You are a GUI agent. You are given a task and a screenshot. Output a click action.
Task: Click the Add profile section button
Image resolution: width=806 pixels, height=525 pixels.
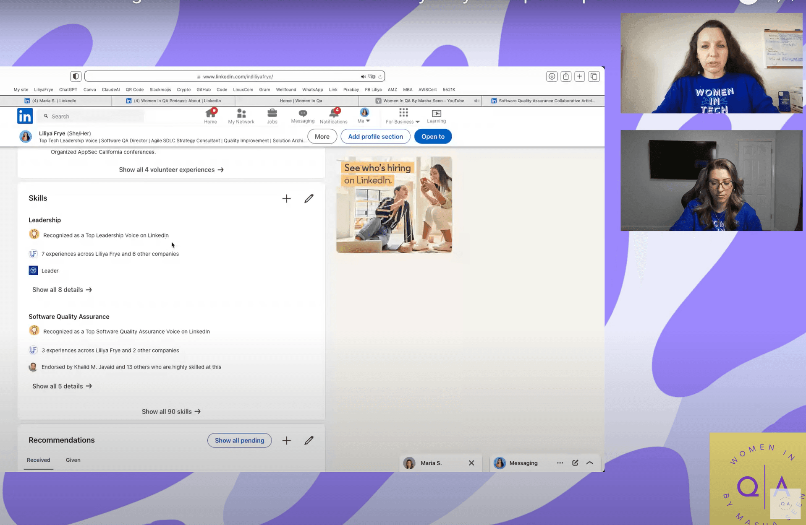(x=375, y=136)
